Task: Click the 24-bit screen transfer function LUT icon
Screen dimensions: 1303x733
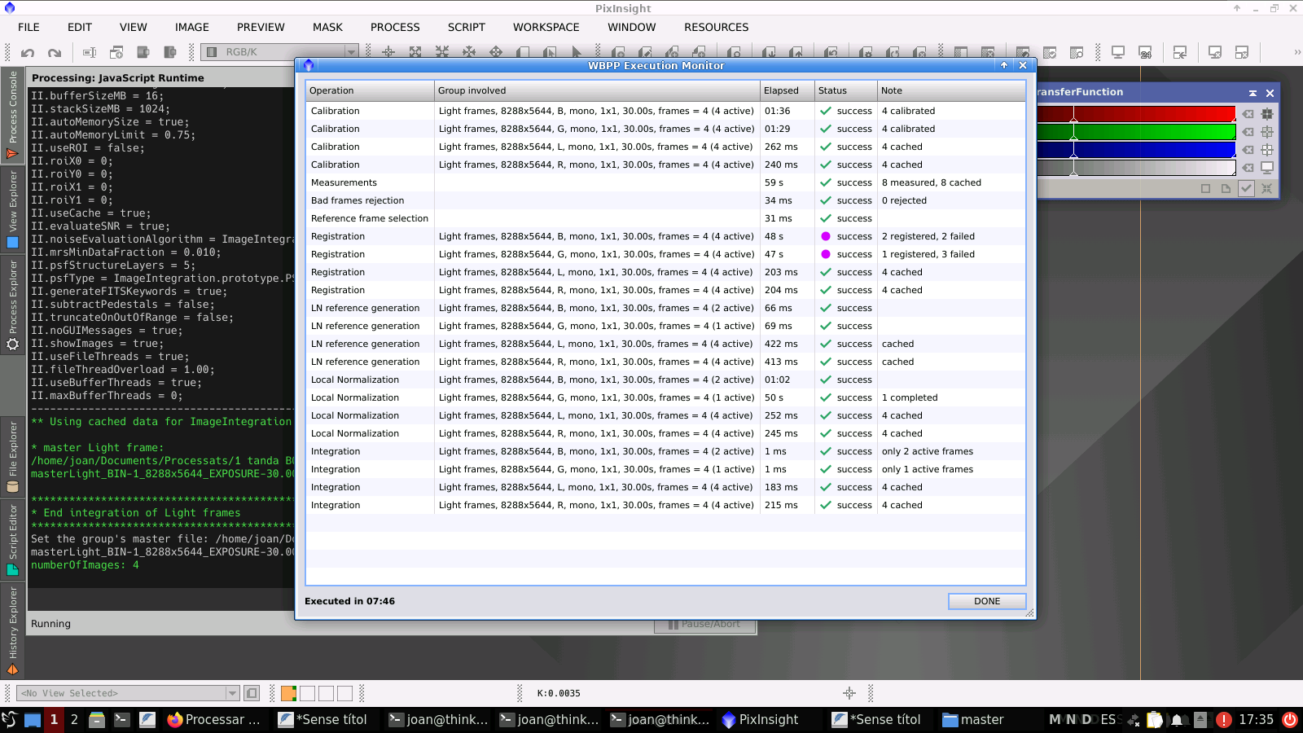Action: tap(1145, 53)
